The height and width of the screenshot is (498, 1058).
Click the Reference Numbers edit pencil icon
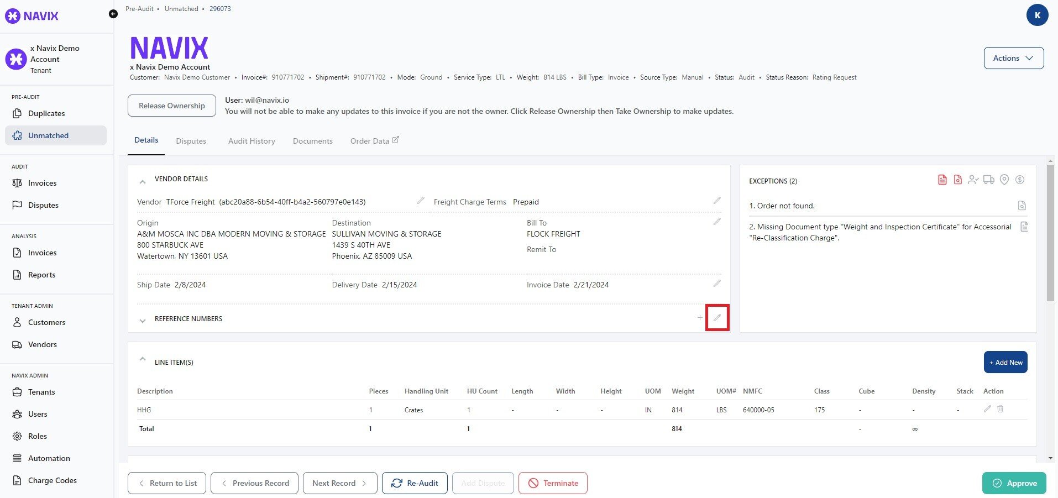click(717, 318)
